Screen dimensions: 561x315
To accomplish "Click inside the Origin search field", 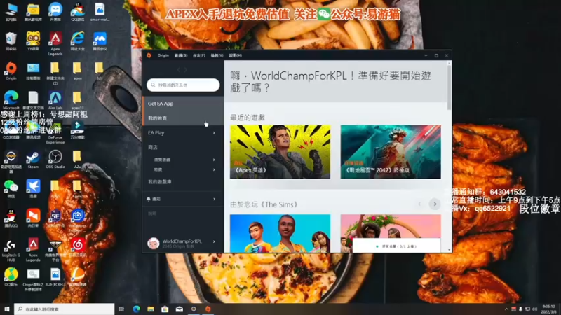I will (x=183, y=85).
